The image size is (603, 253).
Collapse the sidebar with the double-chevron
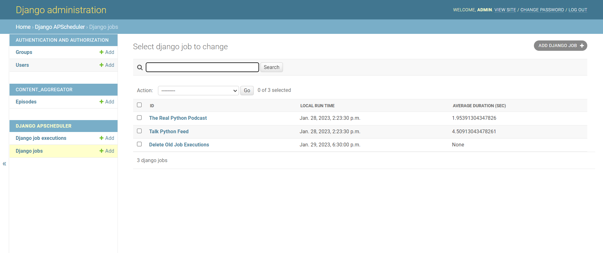pyautogui.click(x=4, y=164)
